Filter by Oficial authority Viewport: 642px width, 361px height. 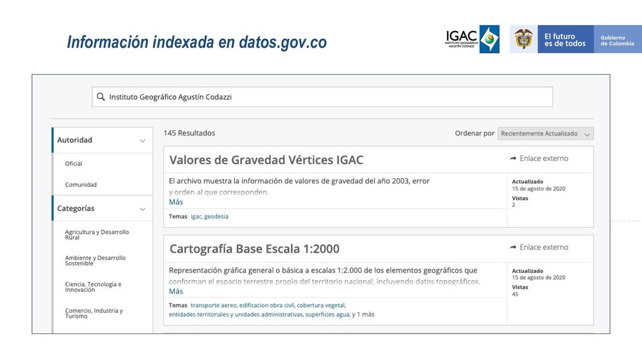pyautogui.click(x=74, y=164)
